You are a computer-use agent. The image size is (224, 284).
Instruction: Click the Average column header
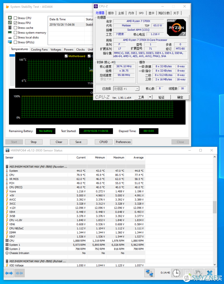click(135, 157)
